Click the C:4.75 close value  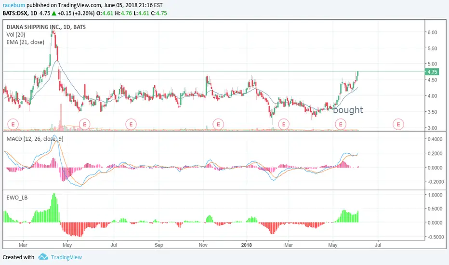159,13
